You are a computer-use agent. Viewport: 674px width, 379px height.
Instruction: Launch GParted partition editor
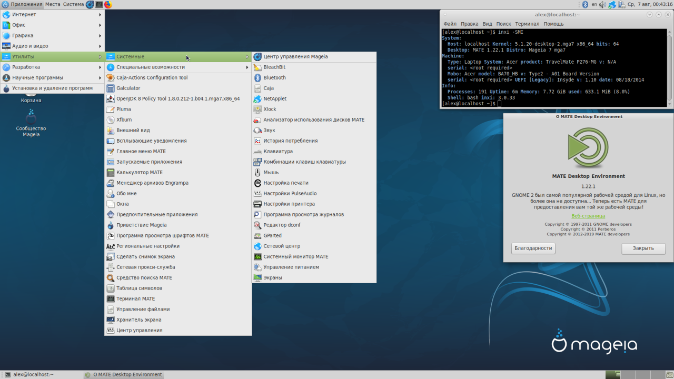314,235
